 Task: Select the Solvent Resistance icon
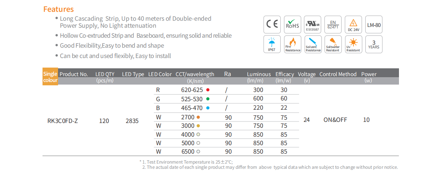click(313, 44)
